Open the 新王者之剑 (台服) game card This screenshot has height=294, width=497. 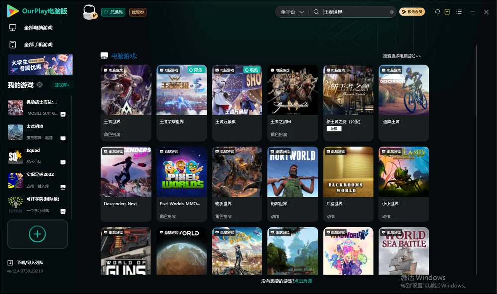[x=348, y=103]
